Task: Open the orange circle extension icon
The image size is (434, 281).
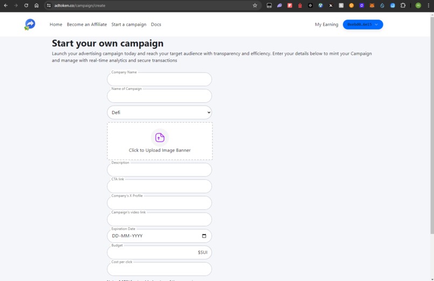Action: coord(352,5)
